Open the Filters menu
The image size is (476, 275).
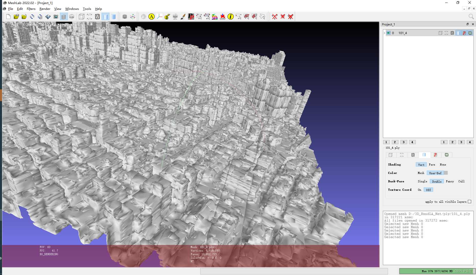click(31, 9)
